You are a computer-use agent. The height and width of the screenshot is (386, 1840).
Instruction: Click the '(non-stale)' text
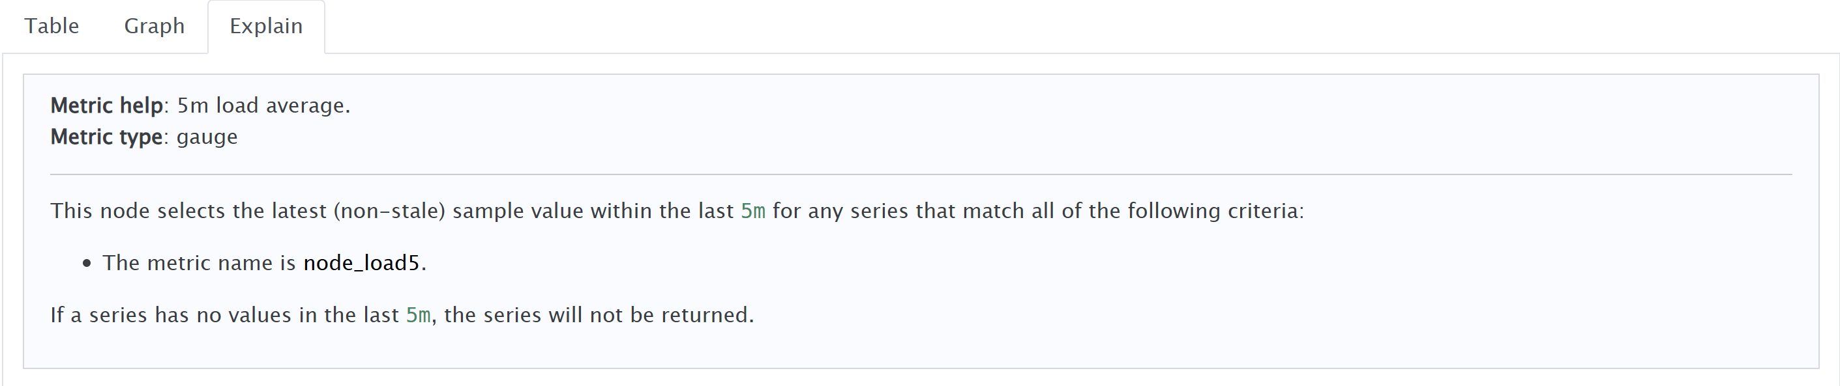point(389,211)
